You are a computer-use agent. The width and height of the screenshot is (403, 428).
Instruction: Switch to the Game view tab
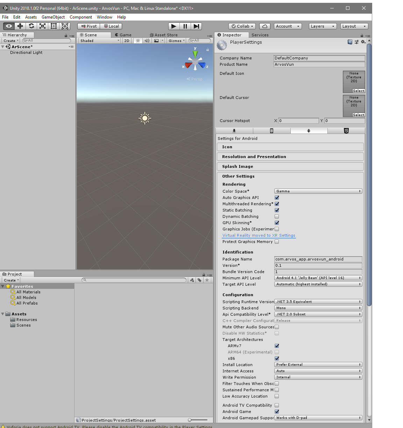click(123, 35)
